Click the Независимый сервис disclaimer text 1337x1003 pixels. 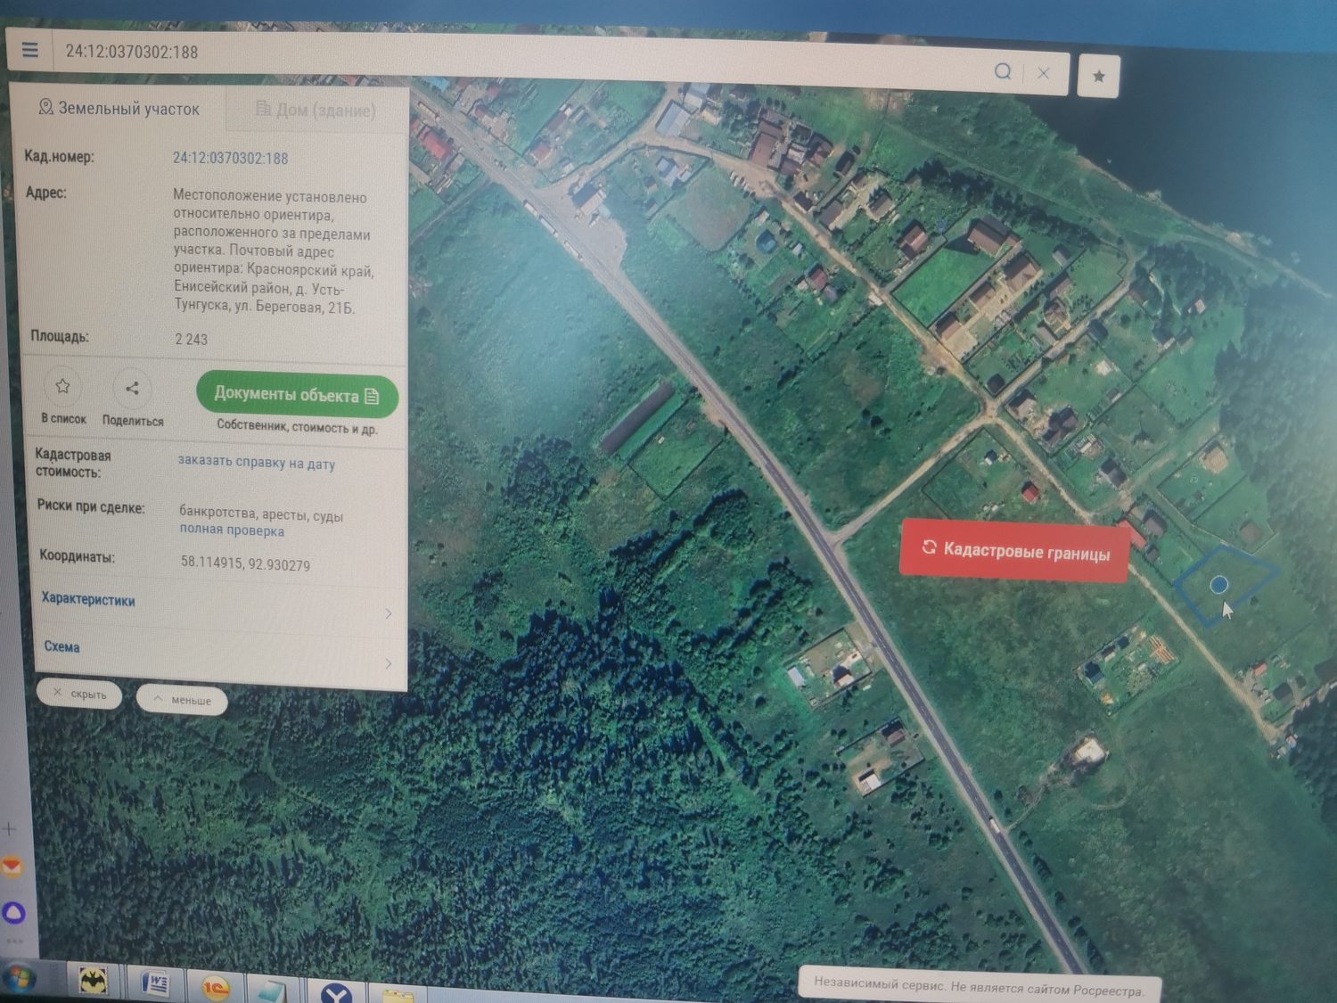coord(978,987)
